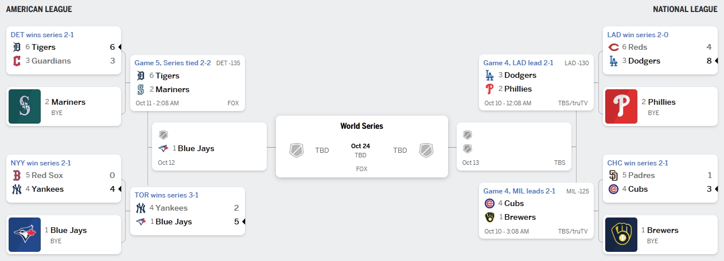Viewport: 724px width, 261px height.
Task: Select the World Series Oct 24 card
Action: click(x=361, y=147)
